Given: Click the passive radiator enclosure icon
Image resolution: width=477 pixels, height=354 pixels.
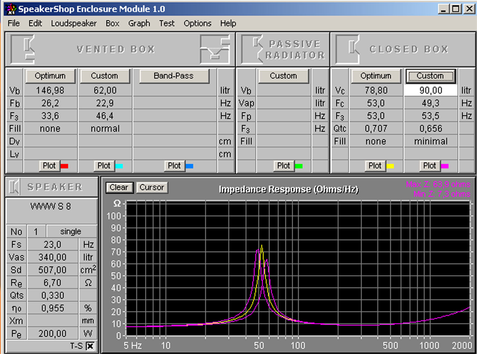Looking at the screenshot, I should click(x=252, y=49).
